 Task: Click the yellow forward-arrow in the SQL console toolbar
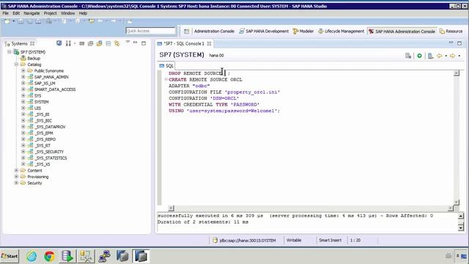click(452, 56)
